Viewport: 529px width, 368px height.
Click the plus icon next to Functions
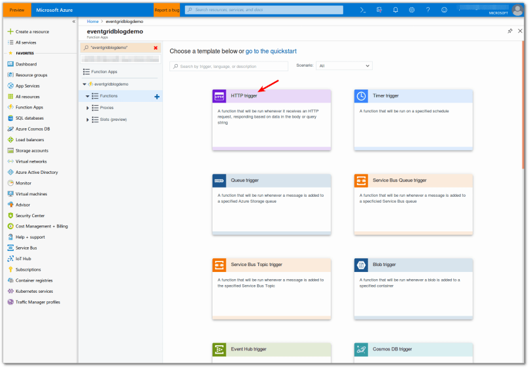coord(156,96)
